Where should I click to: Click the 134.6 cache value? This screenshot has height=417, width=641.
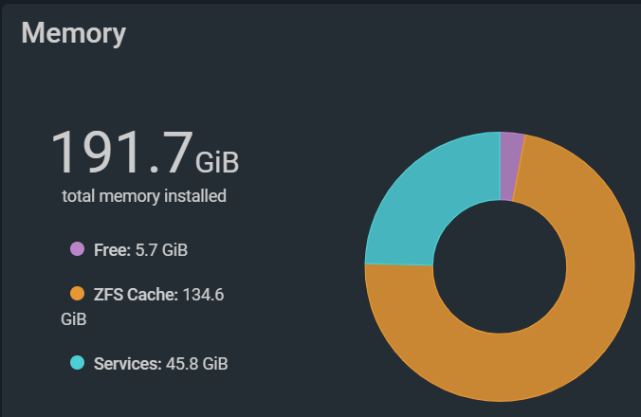[203, 295]
